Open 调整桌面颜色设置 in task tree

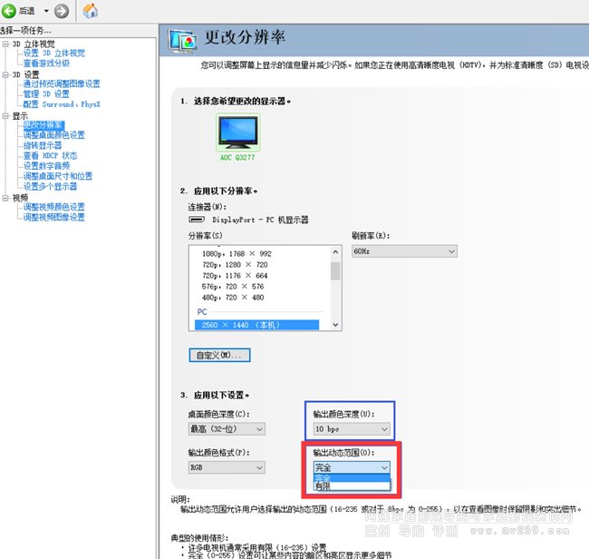click(53, 135)
